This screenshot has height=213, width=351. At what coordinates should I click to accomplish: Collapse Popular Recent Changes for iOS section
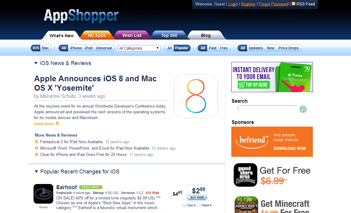37,172
